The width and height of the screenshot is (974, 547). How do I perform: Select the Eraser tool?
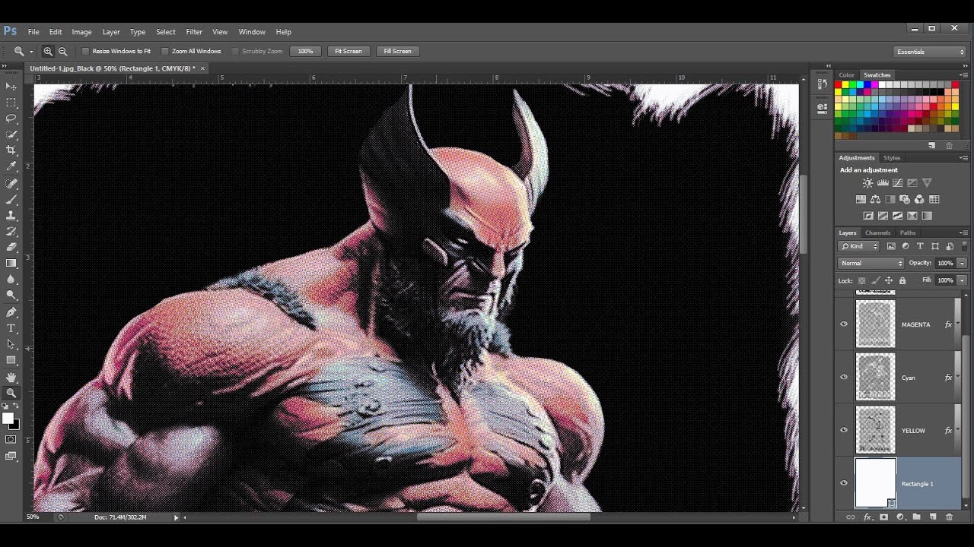11,247
